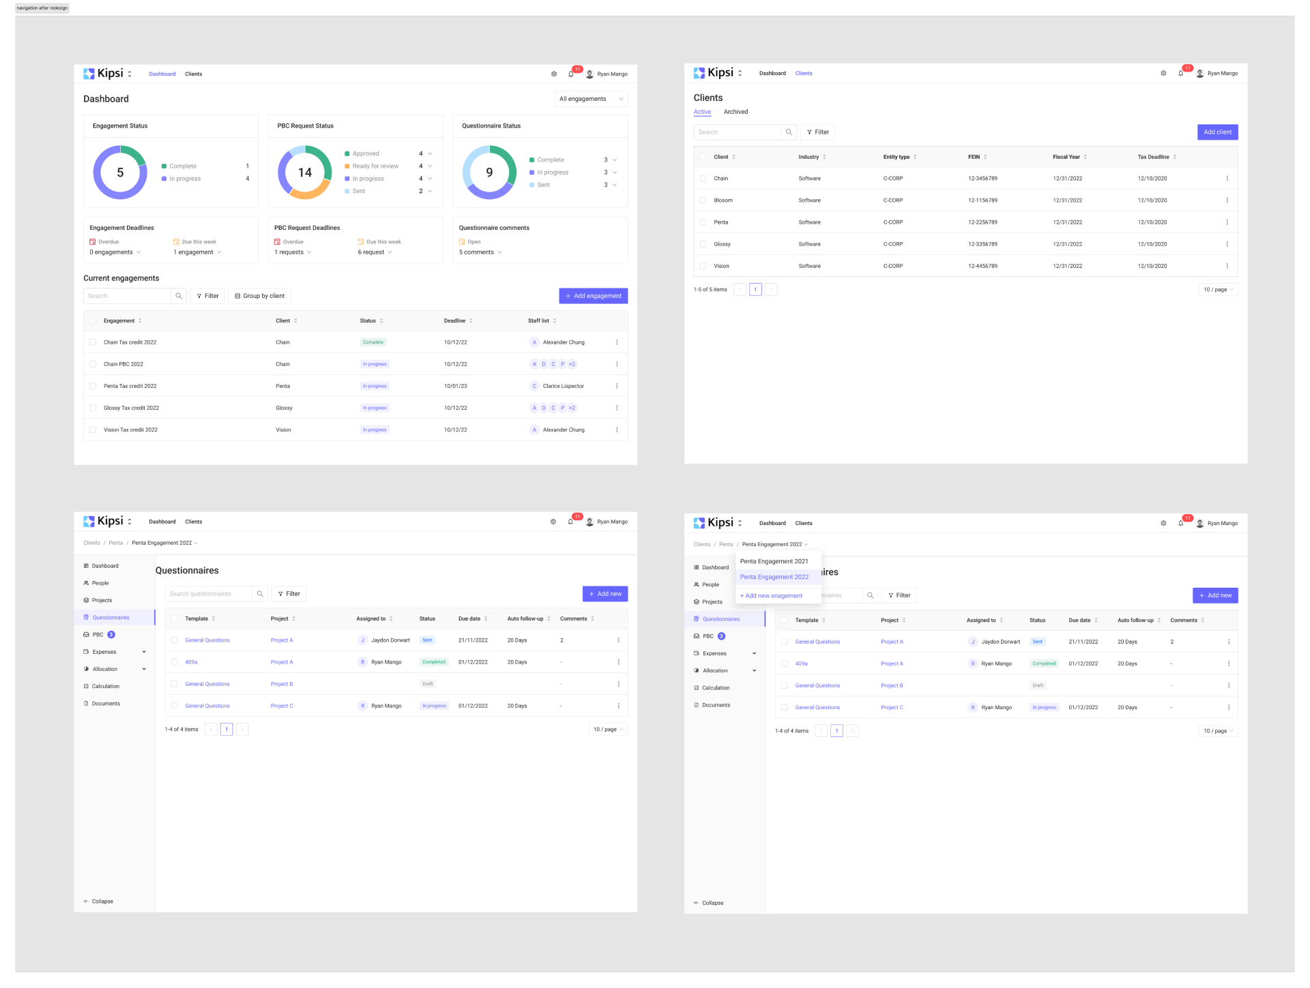This screenshot has width=1310, height=988.
Task: Select the Blosom client row checkbox
Action: [703, 200]
